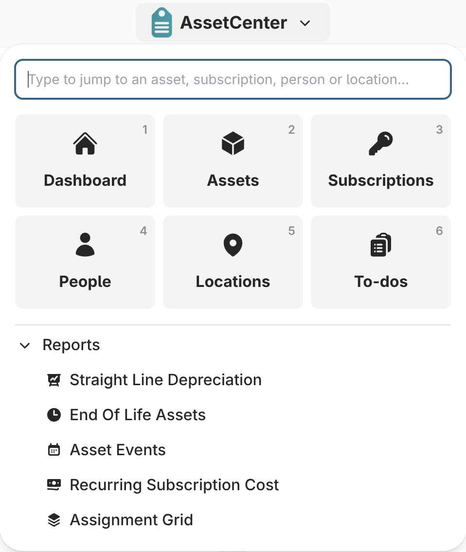466x552 pixels.
Task: Go to the Subscriptions tile label
Action: (380, 180)
